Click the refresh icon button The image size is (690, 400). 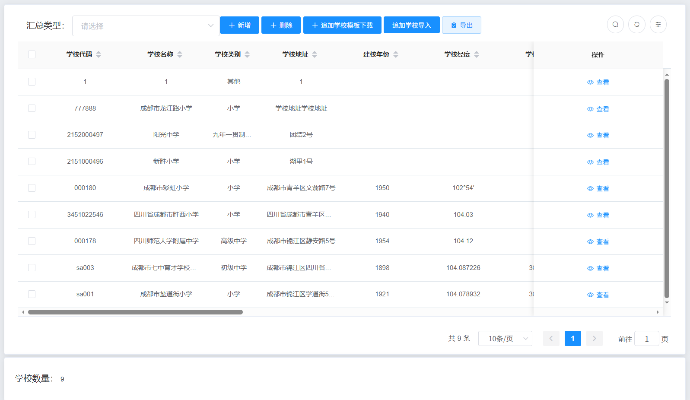[x=637, y=25]
